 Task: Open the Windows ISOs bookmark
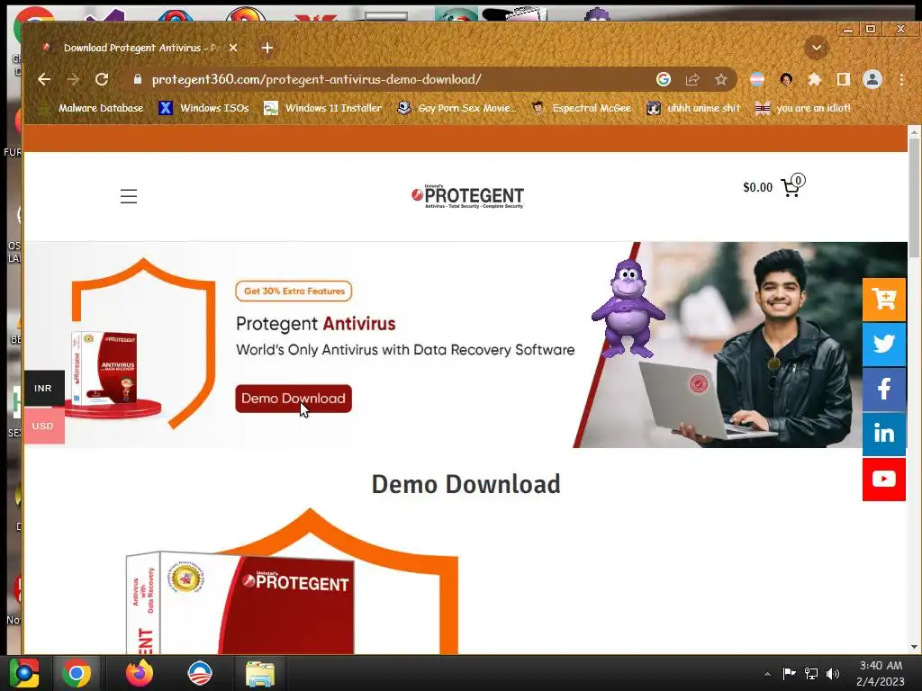(204, 108)
